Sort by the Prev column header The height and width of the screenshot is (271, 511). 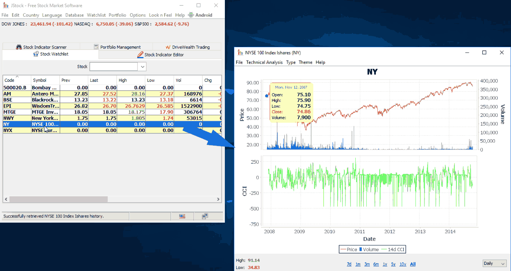point(74,80)
